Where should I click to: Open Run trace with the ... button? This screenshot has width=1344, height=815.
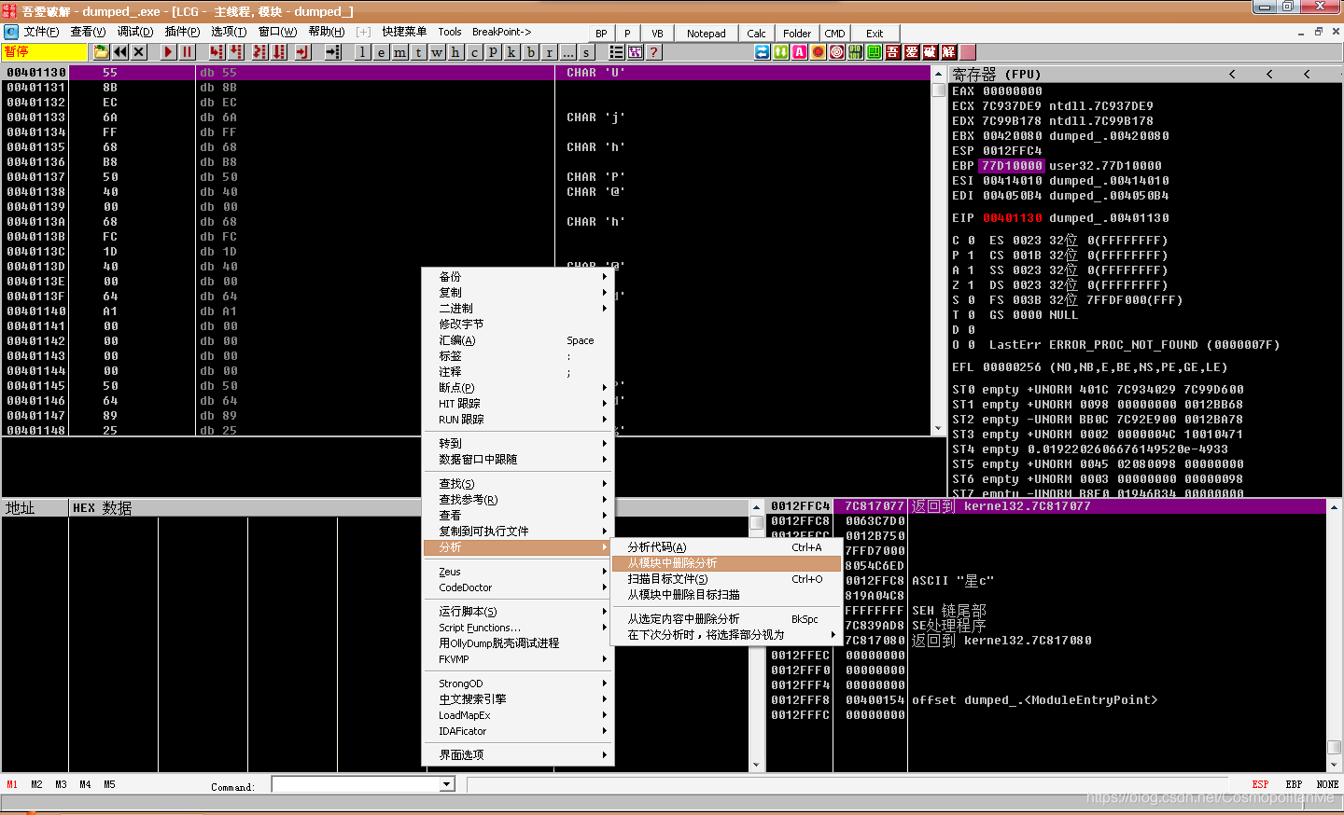coord(567,52)
